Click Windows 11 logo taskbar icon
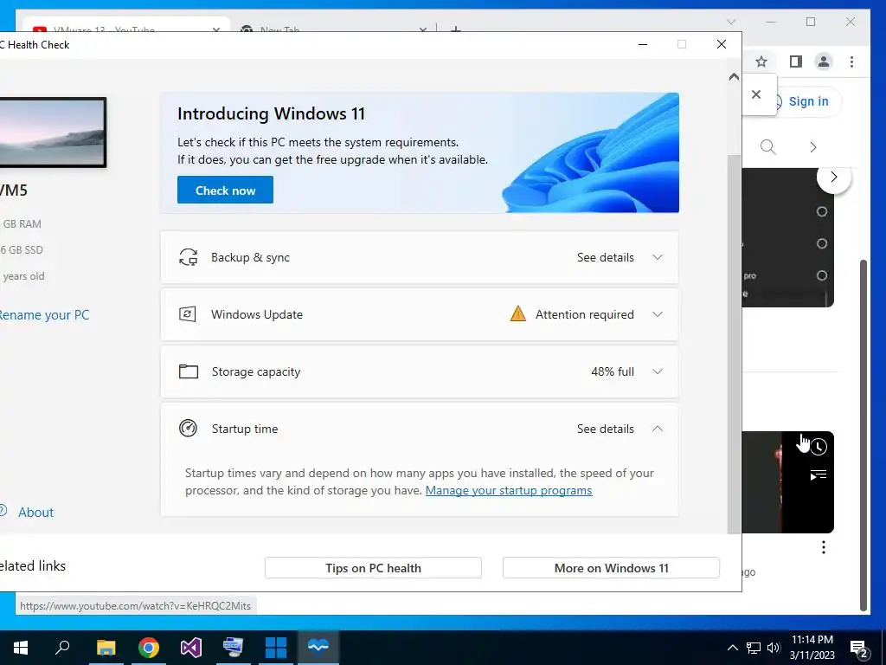The height and width of the screenshot is (665, 886). point(276,648)
